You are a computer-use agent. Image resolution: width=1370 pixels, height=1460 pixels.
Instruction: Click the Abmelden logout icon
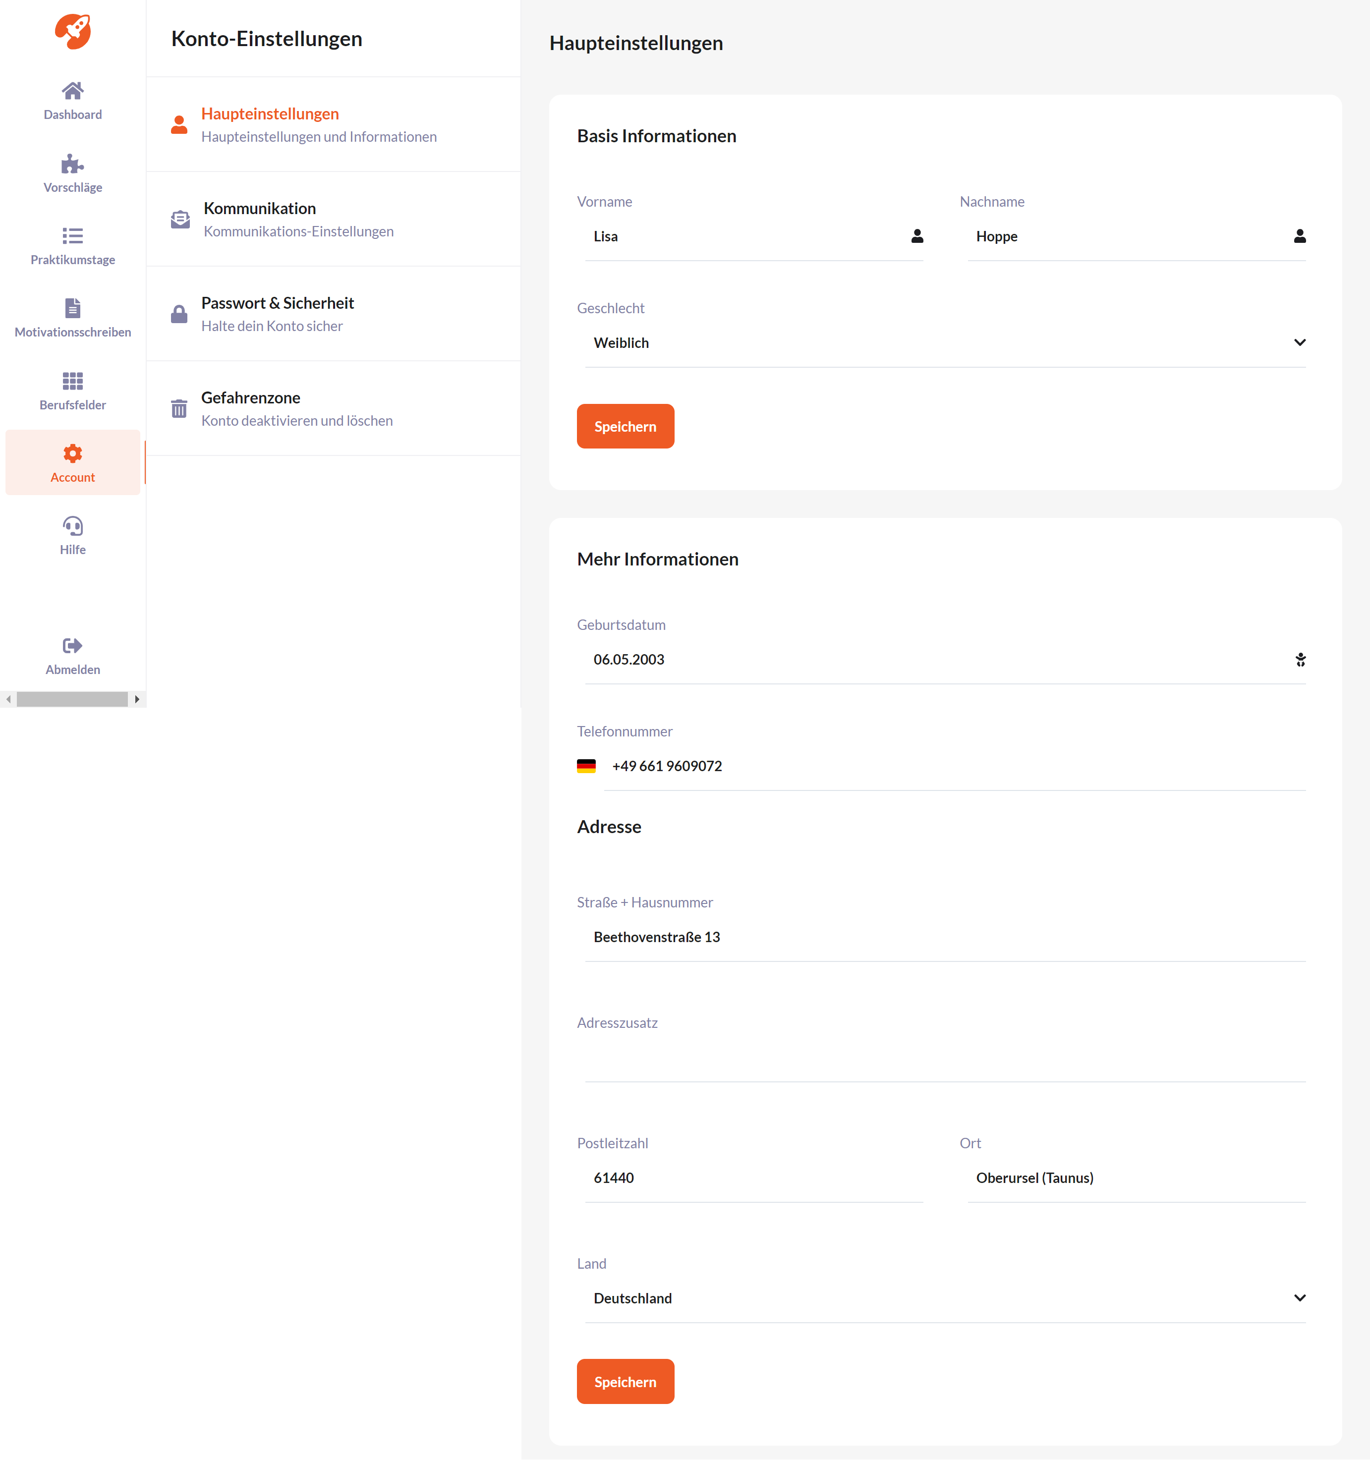click(73, 646)
